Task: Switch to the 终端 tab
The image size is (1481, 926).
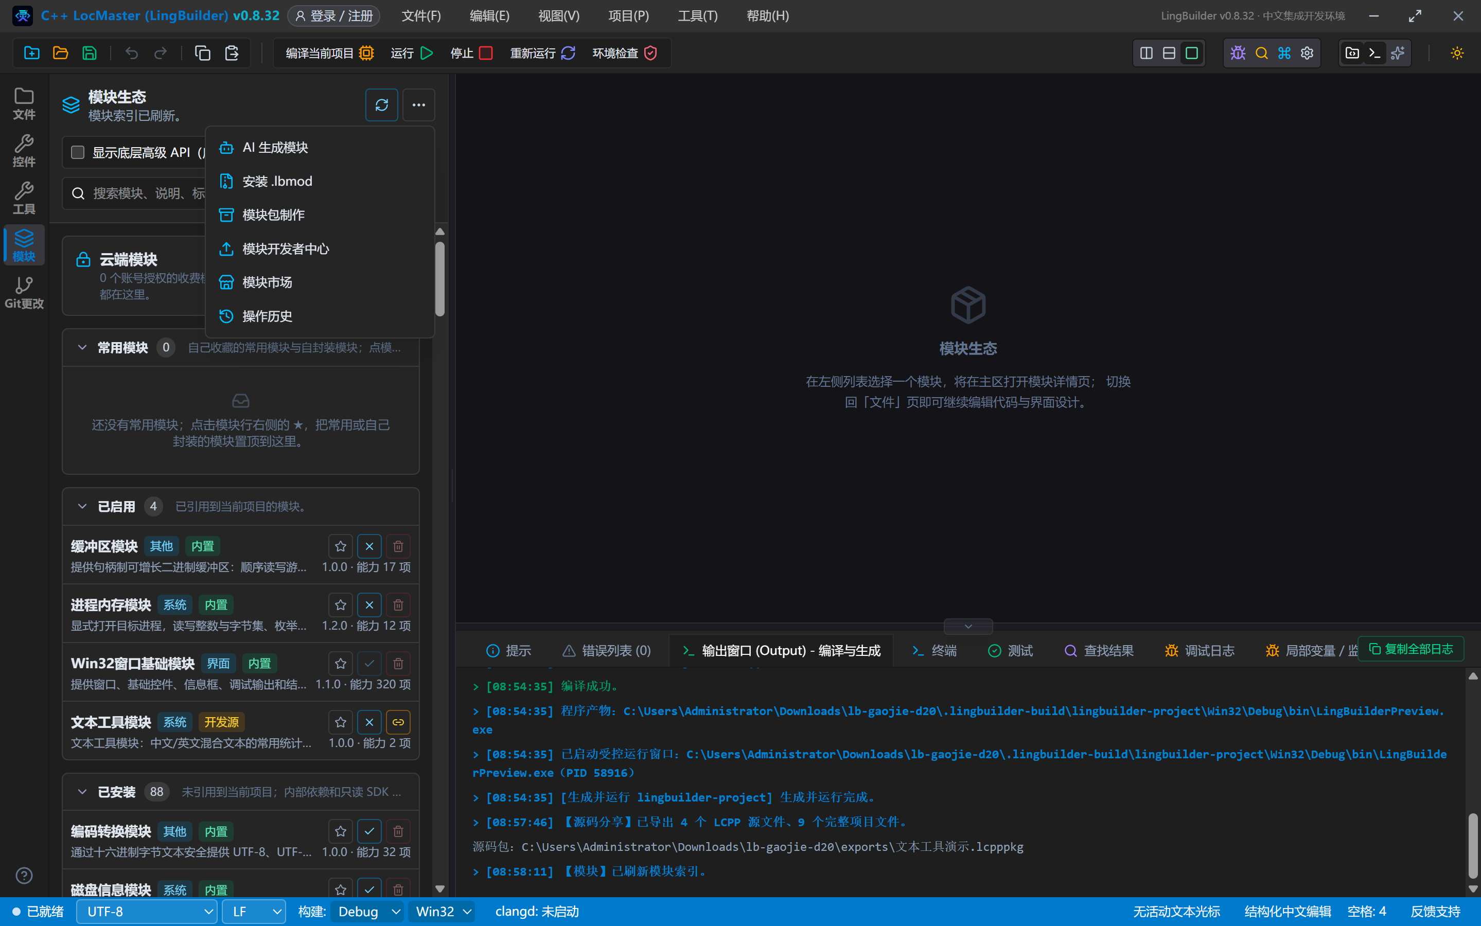Action: [934, 650]
